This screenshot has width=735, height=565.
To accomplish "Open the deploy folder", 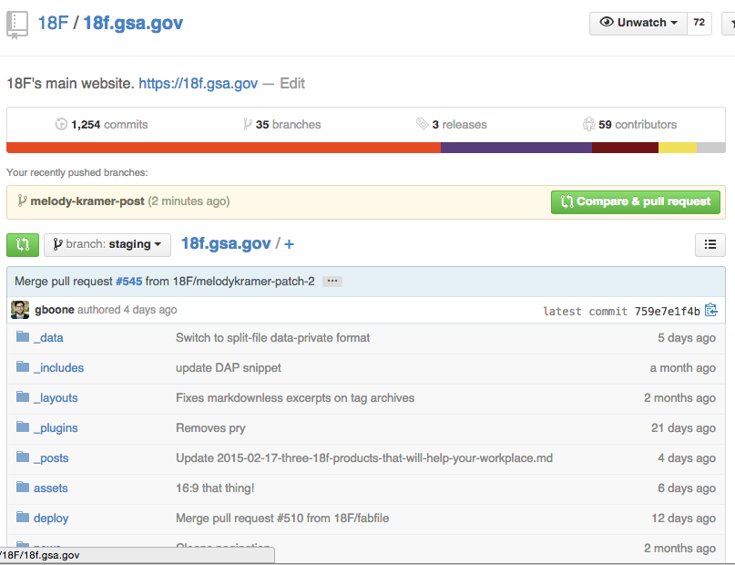I will coord(51,519).
